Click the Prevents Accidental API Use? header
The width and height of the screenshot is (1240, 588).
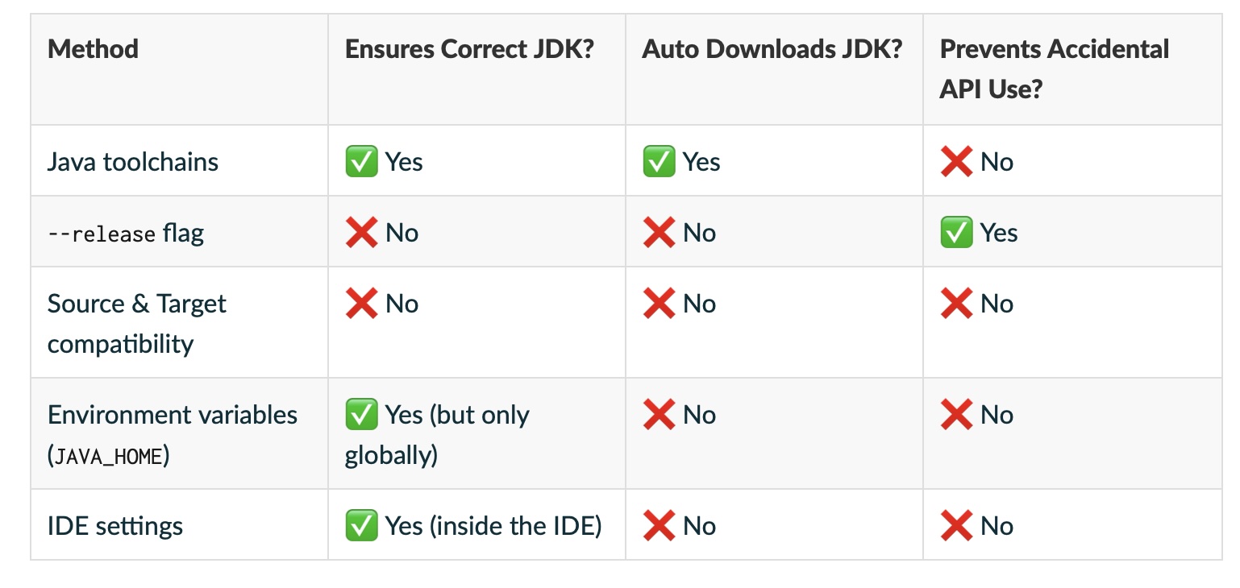pyautogui.click(x=1055, y=68)
